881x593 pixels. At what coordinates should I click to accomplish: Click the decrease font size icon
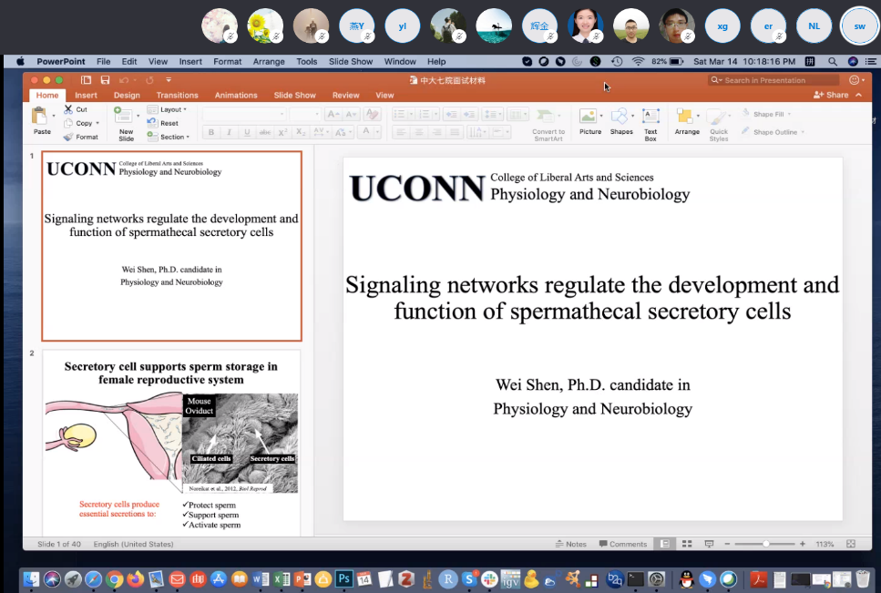click(x=351, y=115)
